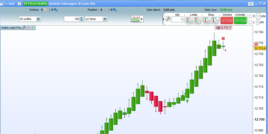Open the DAX instrument dropdown arrow
This screenshot has height=134, width=268.
pyautogui.click(x=6, y=4)
